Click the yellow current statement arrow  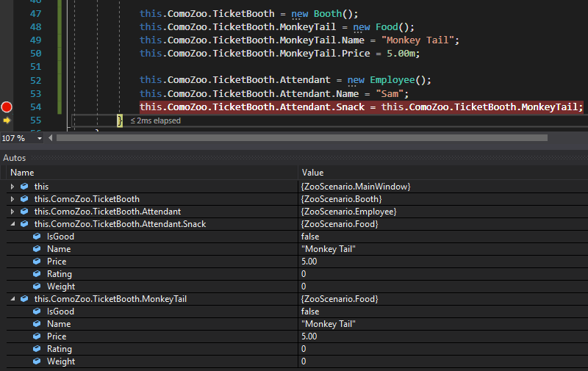coord(7,120)
